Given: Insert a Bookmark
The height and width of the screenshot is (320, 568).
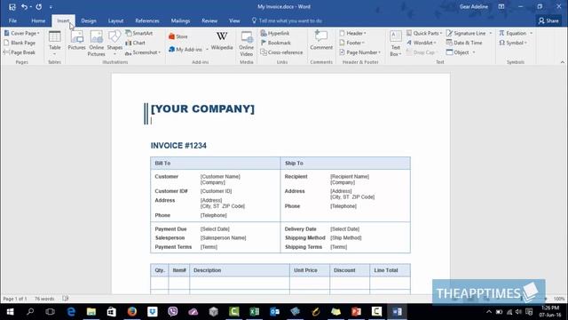Looking at the screenshot, I should pyautogui.click(x=276, y=43).
